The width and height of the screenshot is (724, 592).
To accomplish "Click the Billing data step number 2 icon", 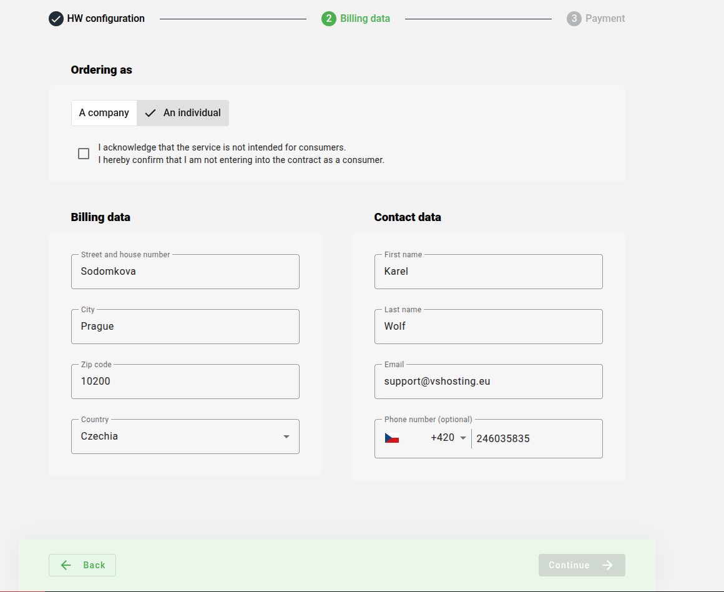I will pyautogui.click(x=329, y=19).
